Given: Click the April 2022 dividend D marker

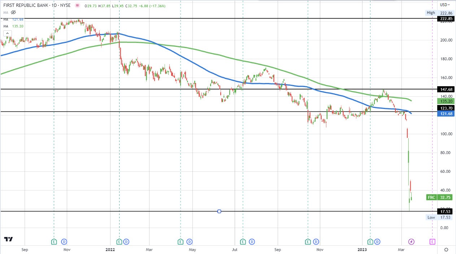Looking at the screenshot, I should click(190, 241).
